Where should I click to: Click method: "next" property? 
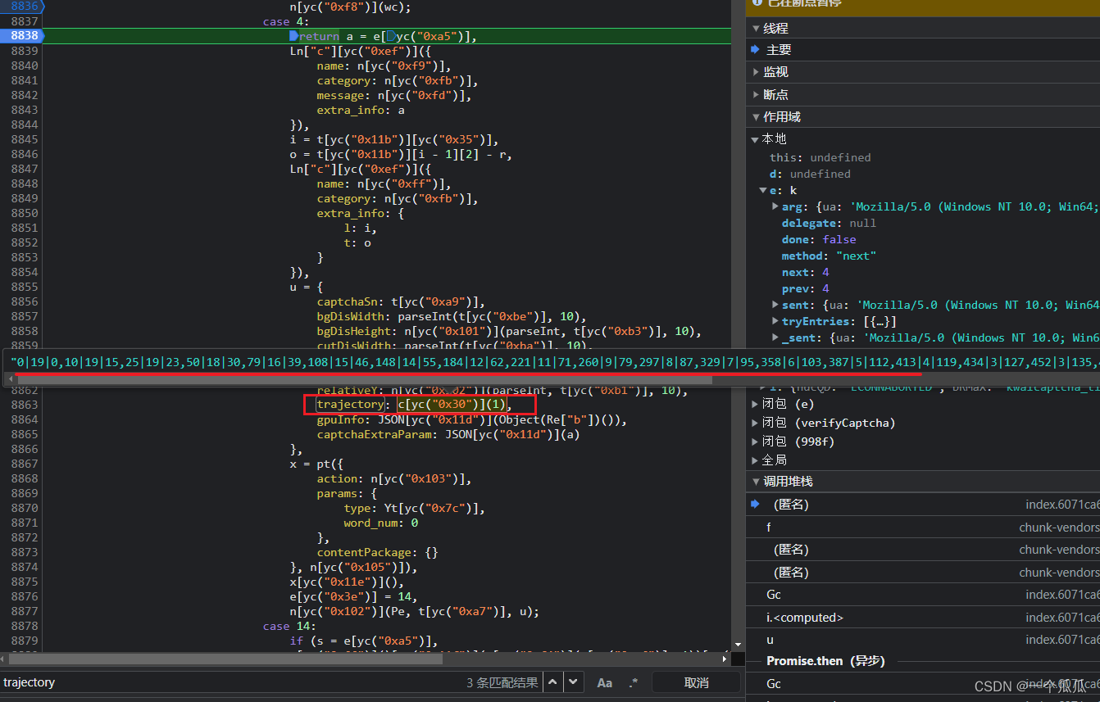click(x=829, y=256)
